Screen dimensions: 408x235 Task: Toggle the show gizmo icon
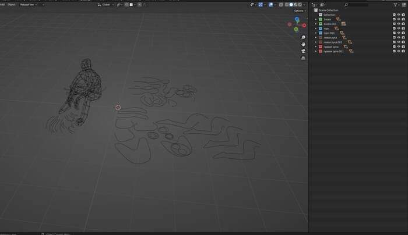point(261,5)
